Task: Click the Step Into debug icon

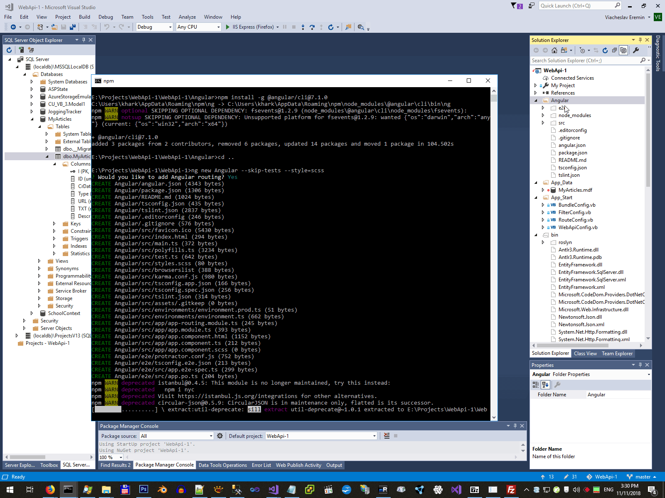Action: tap(303, 27)
